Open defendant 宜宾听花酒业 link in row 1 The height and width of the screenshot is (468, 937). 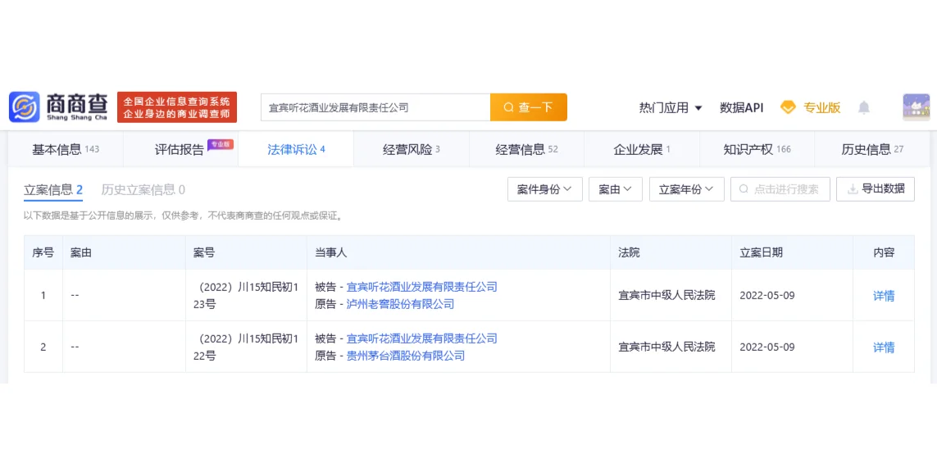pos(422,287)
